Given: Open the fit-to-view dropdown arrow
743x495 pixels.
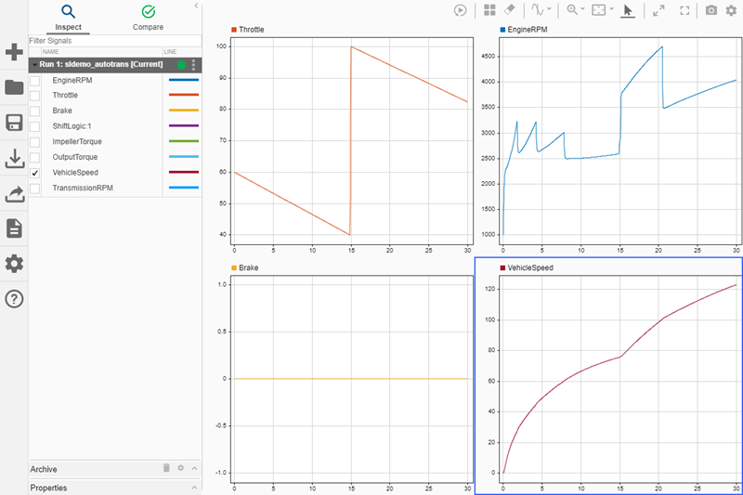Looking at the screenshot, I should (611, 9).
